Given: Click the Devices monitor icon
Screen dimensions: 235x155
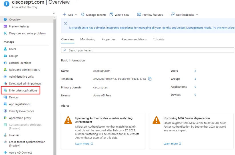Looking at the screenshot, I should tap(5, 97).
